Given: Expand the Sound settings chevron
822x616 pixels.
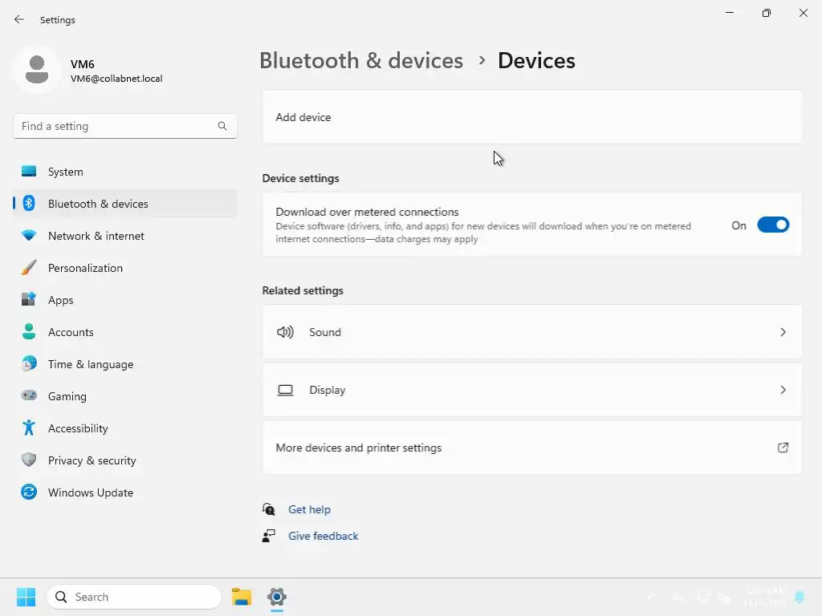Looking at the screenshot, I should point(783,332).
